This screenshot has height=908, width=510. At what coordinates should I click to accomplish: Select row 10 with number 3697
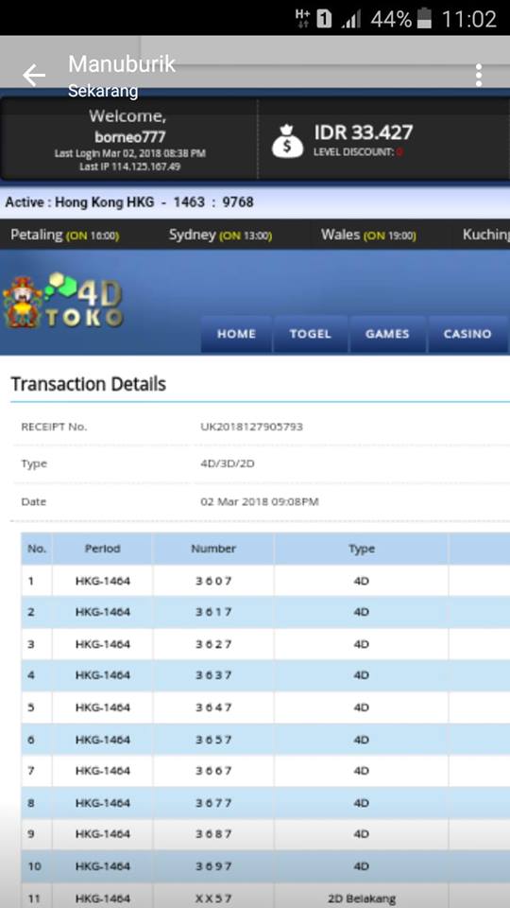click(265, 866)
